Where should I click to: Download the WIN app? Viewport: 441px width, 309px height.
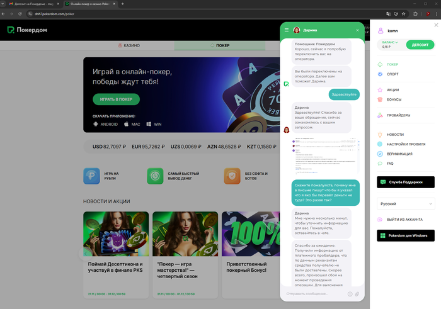(x=154, y=124)
